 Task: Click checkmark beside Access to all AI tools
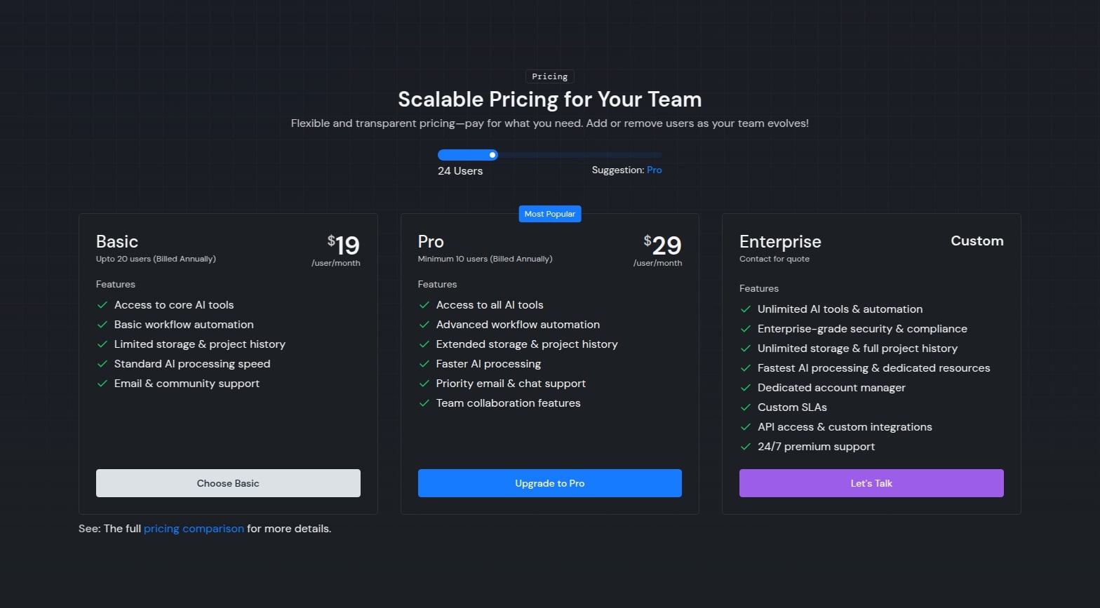pyautogui.click(x=424, y=305)
